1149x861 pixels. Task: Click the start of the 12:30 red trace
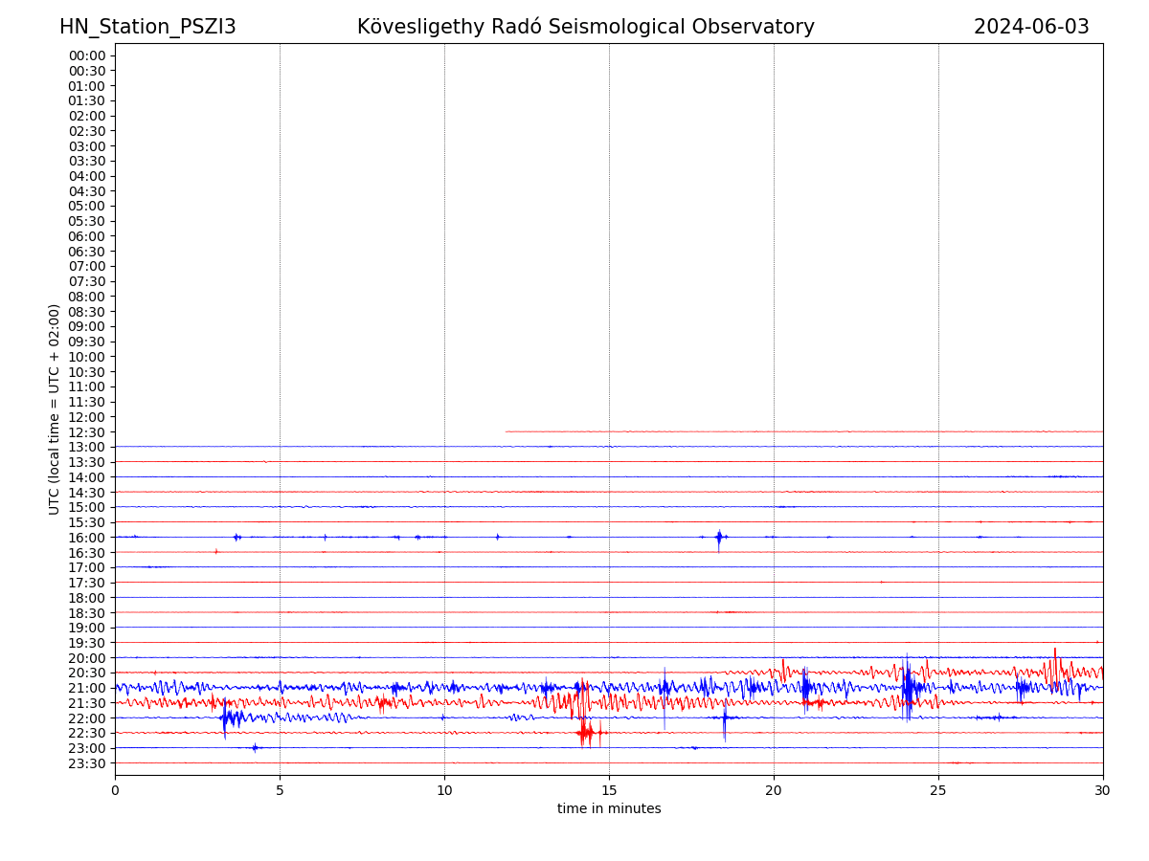[507, 431]
